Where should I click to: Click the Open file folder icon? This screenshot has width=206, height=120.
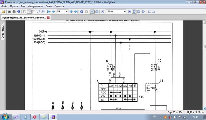(4, 12)
